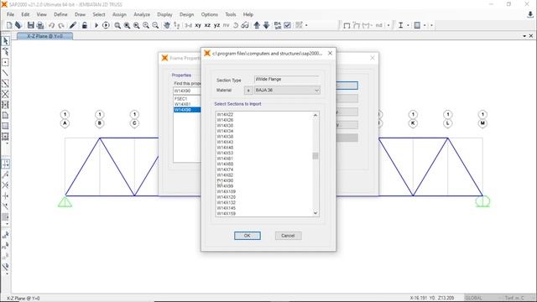Select the Draw Frame/Cable line tool
The width and height of the screenshot is (537, 302).
coord(6,73)
